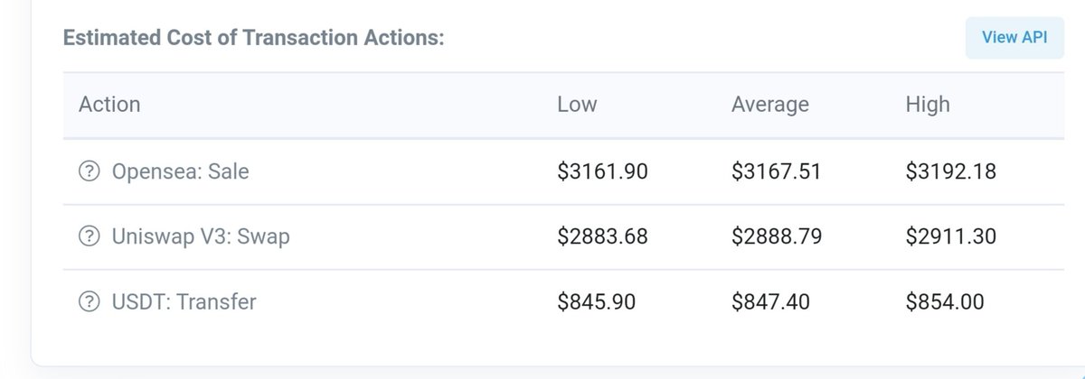Click Opensea high cost value $3192.18

tap(950, 171)
